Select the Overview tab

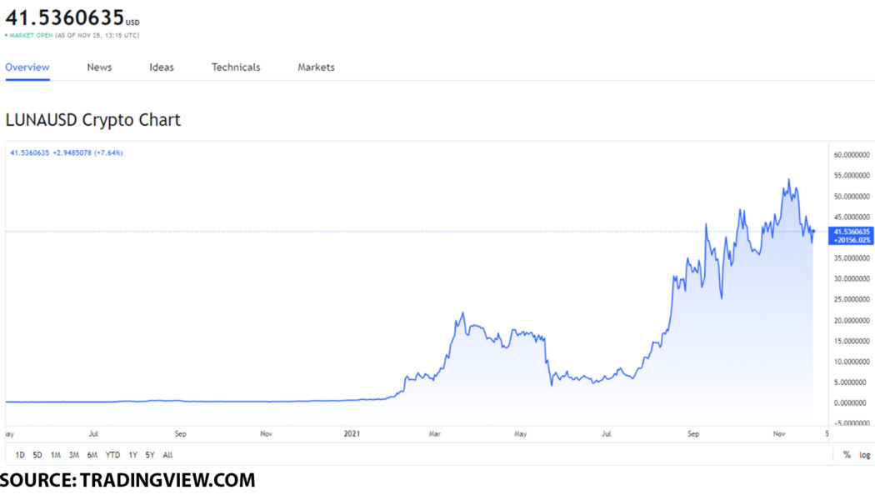(x=27, y=67)
